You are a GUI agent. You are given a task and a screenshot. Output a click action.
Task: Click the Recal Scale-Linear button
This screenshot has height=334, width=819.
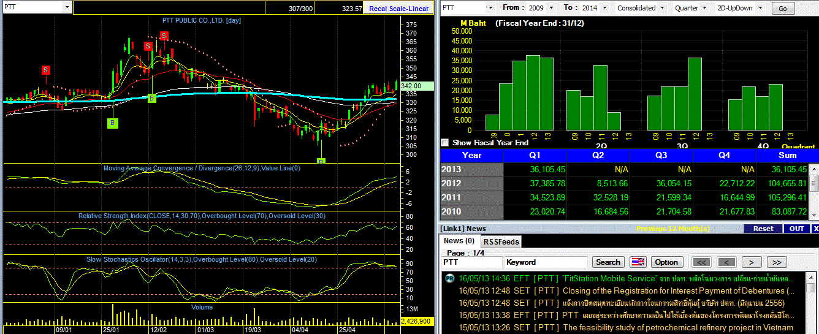(399, 9)
